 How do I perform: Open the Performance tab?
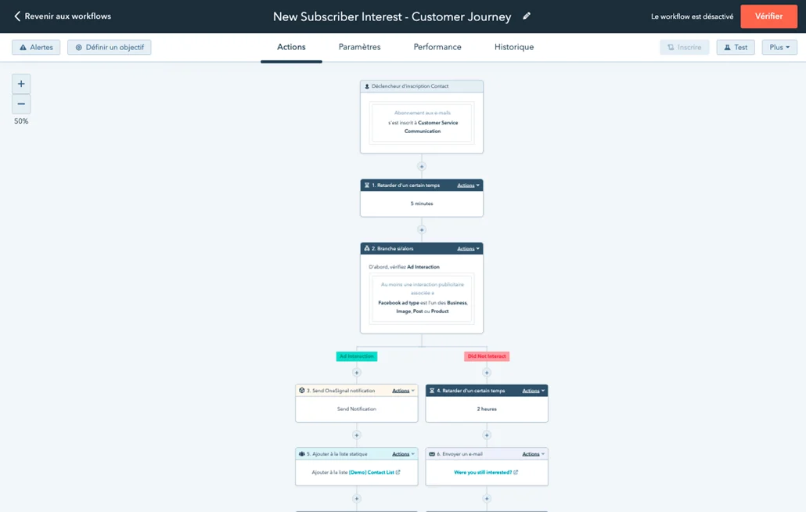tap(437, 47)
